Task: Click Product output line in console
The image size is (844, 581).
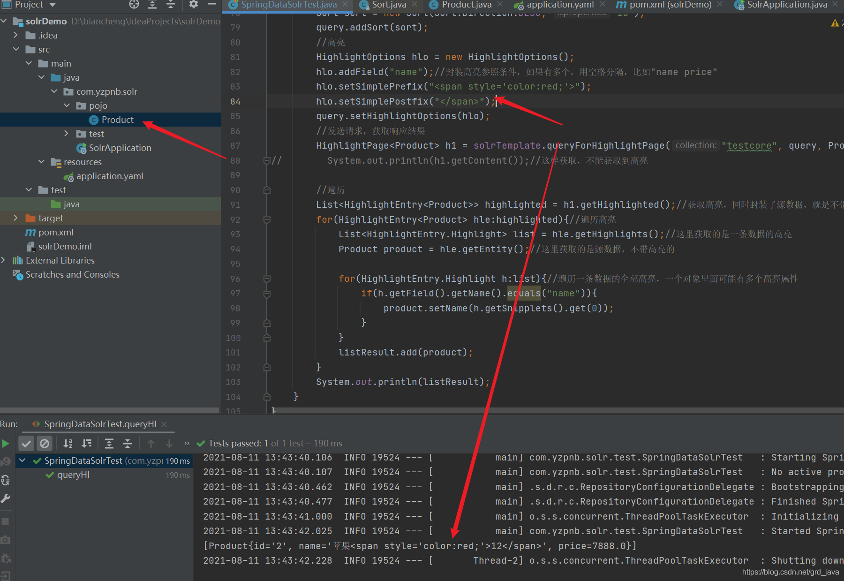Action: point(420,546)
